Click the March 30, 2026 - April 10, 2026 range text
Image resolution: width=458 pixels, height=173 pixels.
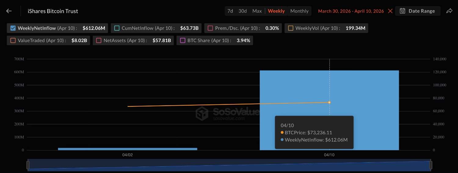351,11
